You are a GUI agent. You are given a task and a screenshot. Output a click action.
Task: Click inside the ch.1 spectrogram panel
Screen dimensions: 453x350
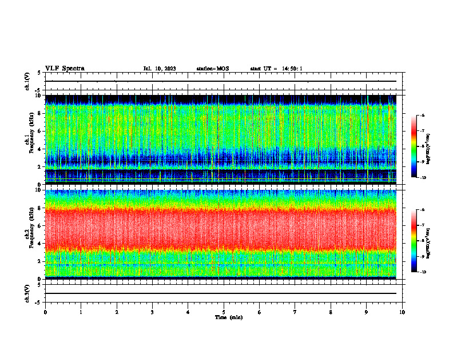(x=221, y=140)
